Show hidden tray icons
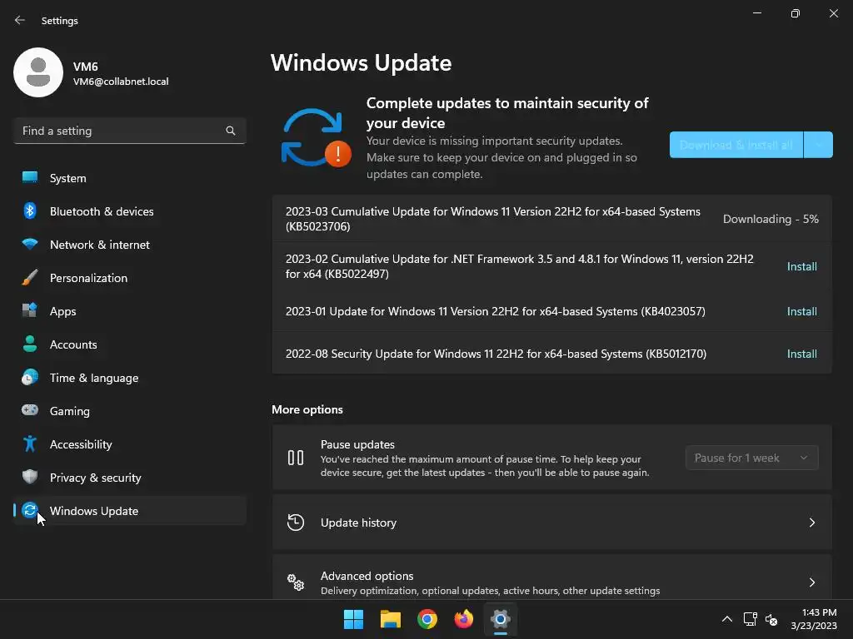This screenshot has width=853, height=639. point(726,619)
